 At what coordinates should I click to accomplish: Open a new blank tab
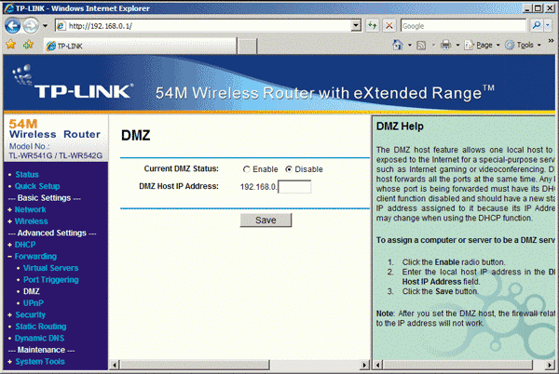point(247,47)
